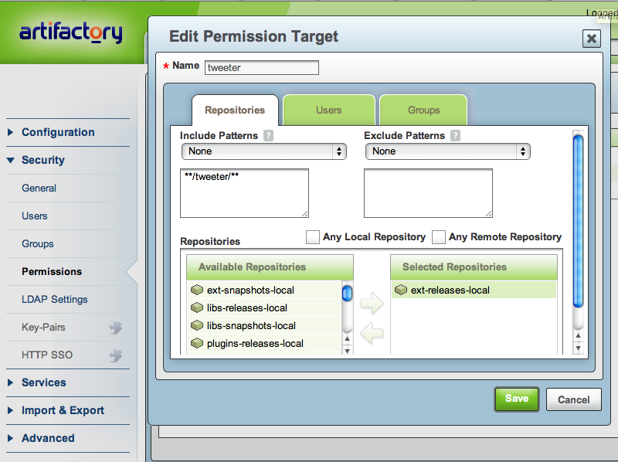Click Available Repositories scroll up arrow
Screen dimensions: 618x462
(x=347, y=338)
